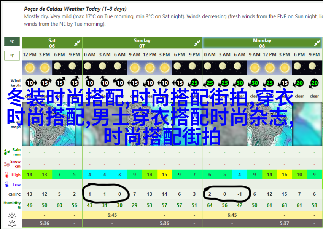
Task: Click the Saturday 9 PM moon icon
Action: 75,68
